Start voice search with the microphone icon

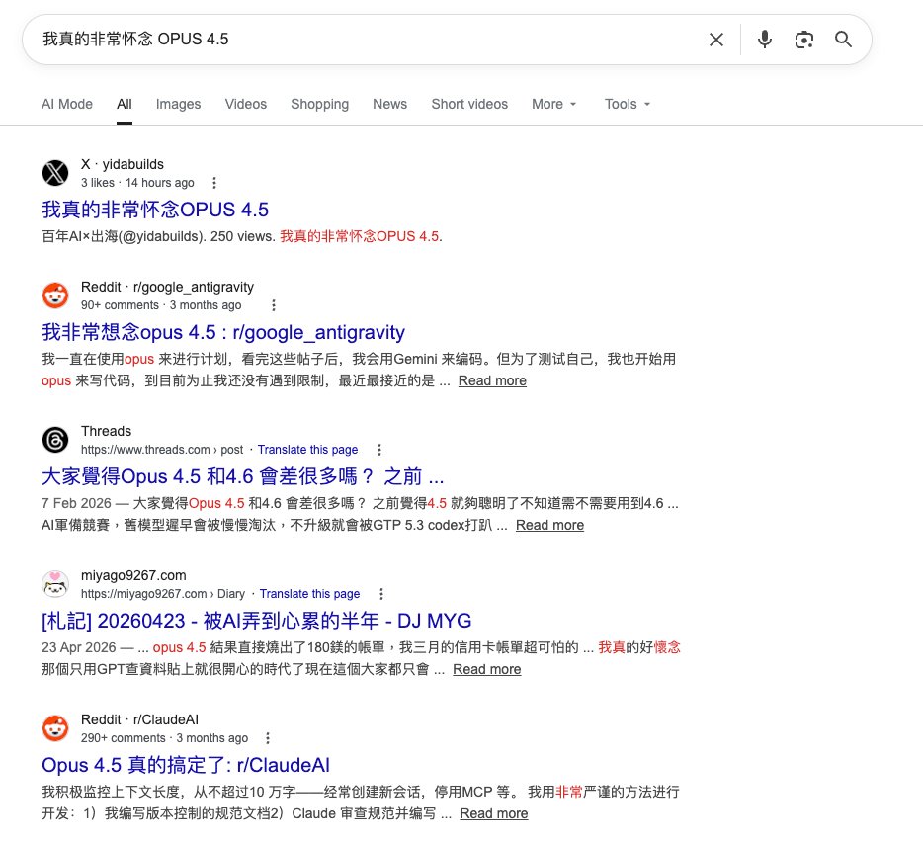click(x=765, y=40)
